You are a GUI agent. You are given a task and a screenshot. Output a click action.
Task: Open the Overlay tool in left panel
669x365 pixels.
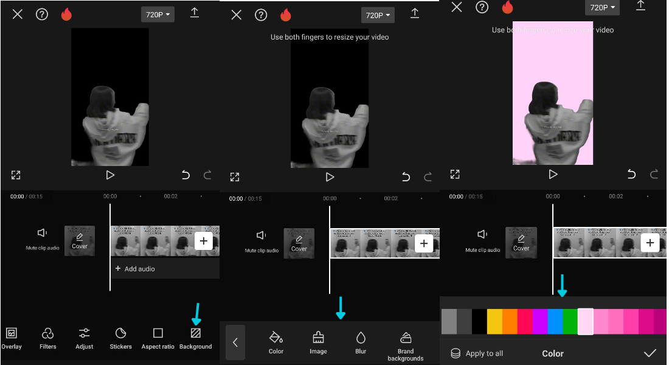[x=12, y=338]
